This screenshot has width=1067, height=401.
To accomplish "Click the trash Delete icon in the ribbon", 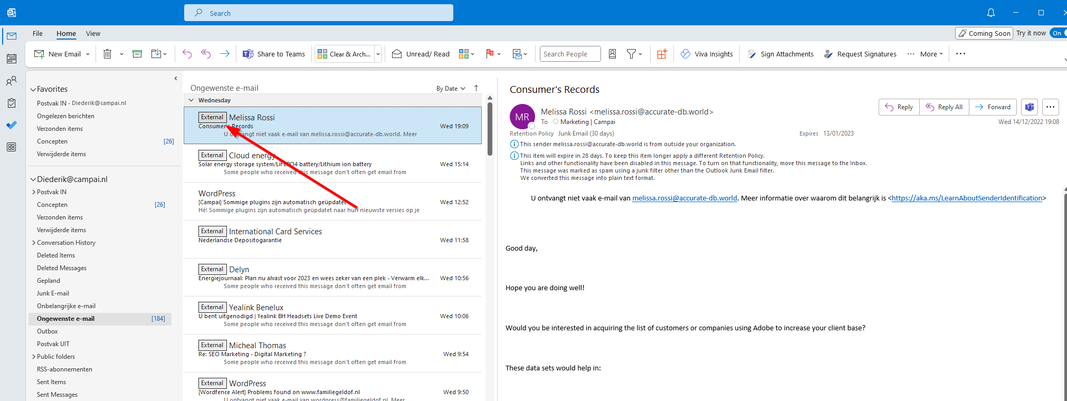I will [x=107, y=54].
